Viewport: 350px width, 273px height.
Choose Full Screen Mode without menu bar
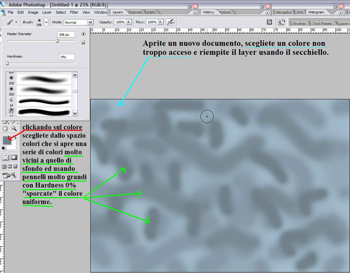coord(15,167)
